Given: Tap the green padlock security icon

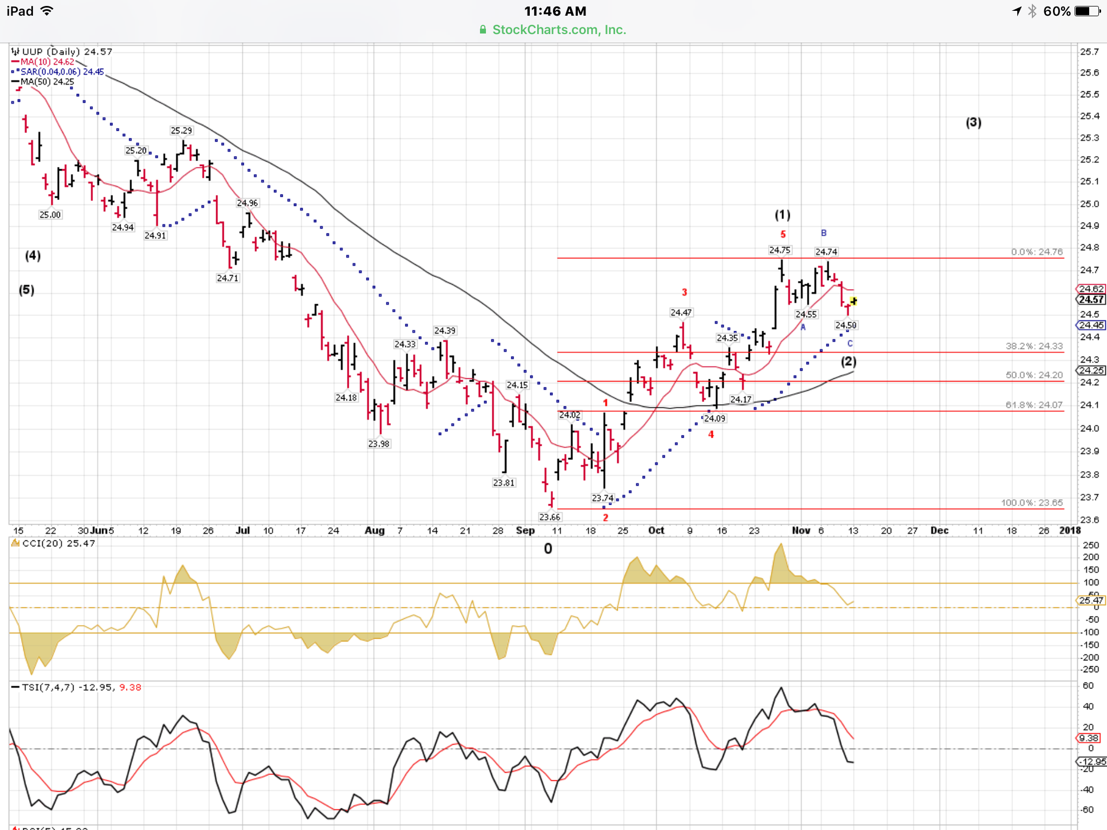Looking at the screenshot, I should [x=483, y=30].
